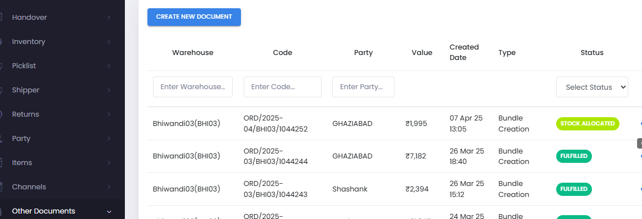Click the Party sidebar icon
This screenshot has height=219, width=642.
click(1, 138)
